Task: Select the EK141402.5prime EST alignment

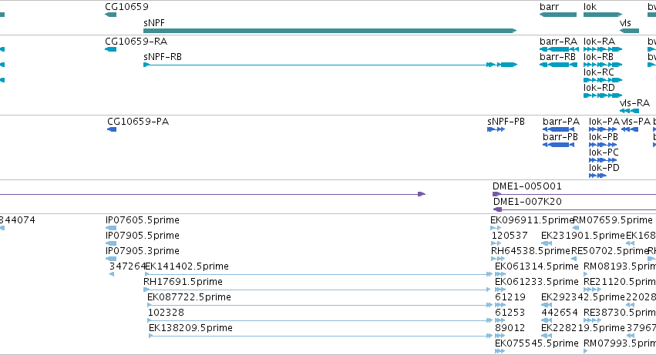Action: point(318,274)
